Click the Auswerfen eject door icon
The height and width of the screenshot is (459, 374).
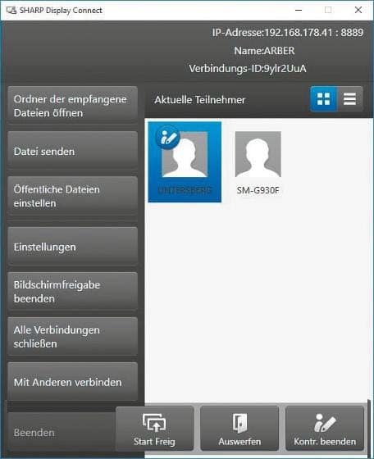click(239, 423)
